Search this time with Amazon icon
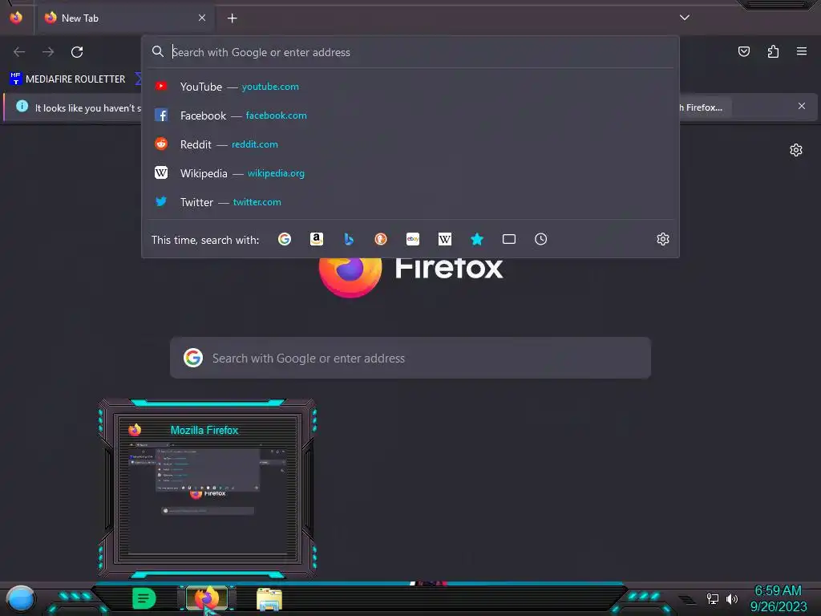 tap(316, 239)
